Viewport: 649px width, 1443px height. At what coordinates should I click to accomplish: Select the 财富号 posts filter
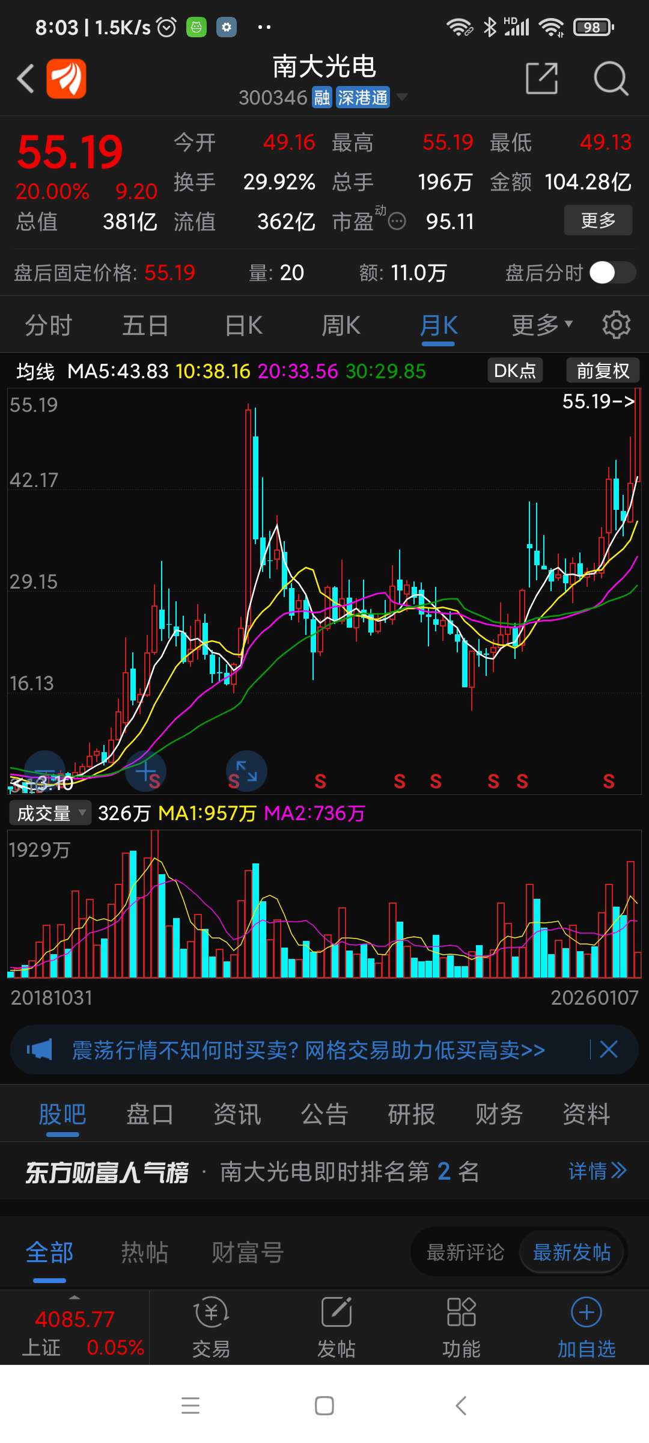point(247,1252)
